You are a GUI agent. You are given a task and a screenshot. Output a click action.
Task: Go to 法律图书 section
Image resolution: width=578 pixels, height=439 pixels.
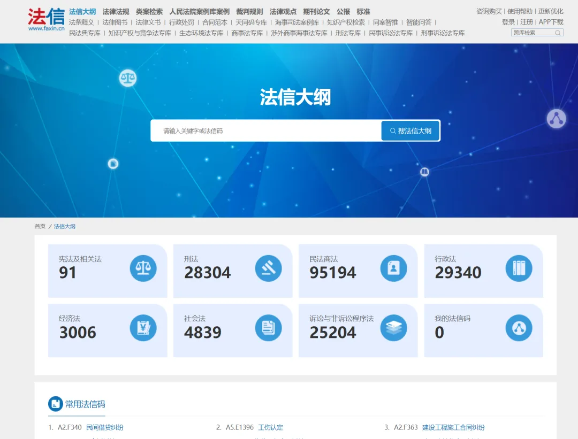[115, 22]
